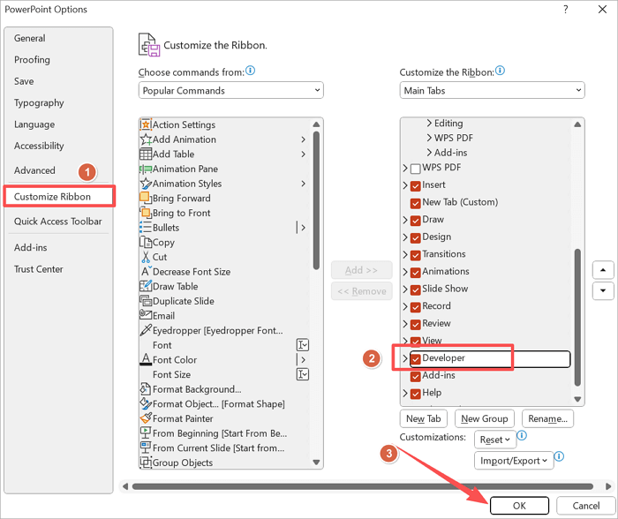
Task: Click the Animation Styles icon
Action: [x=146, y=184]
